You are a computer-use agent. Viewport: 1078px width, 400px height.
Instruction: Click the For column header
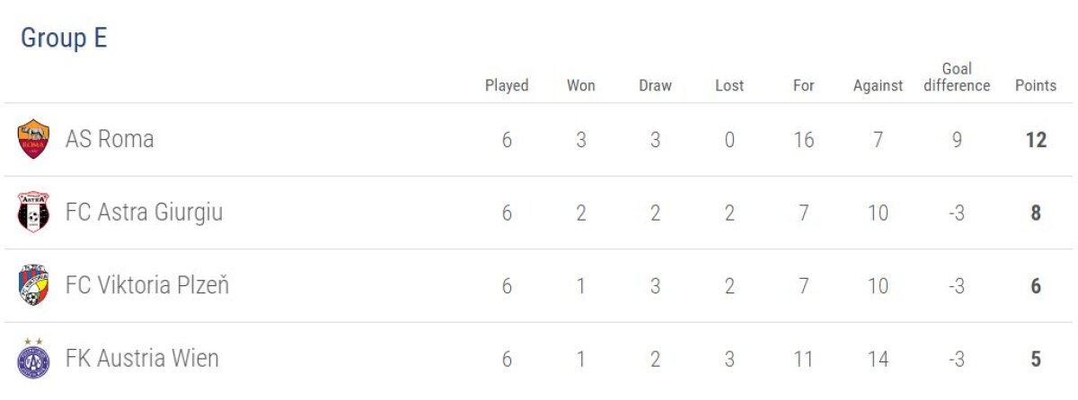[803, 86]
